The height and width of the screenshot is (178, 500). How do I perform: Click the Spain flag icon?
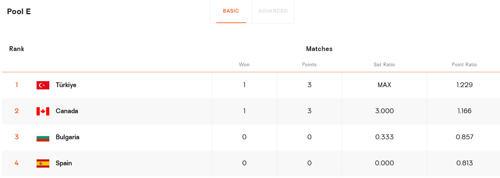tap(43, 163)
